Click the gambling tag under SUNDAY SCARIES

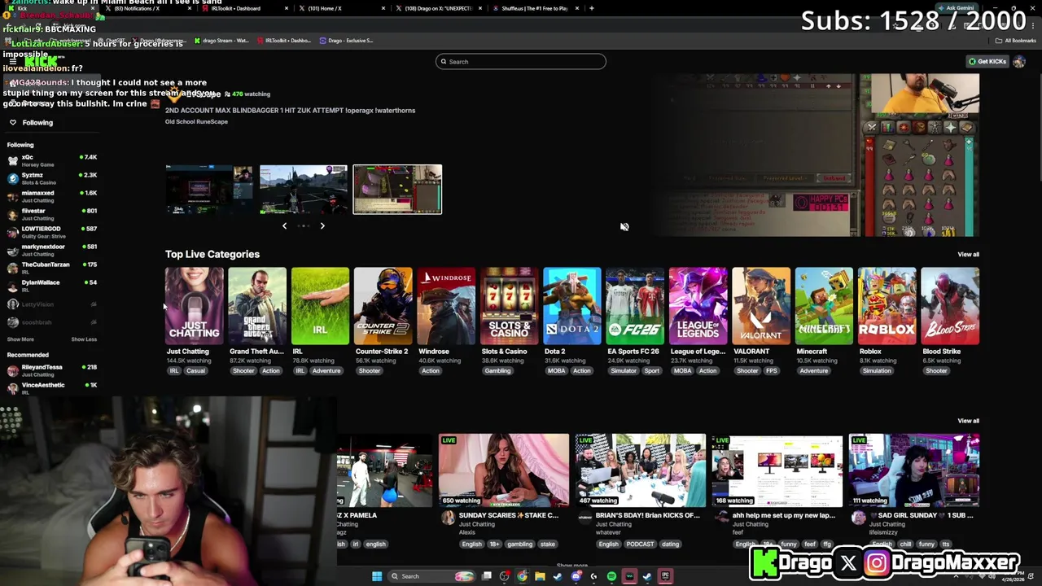pos(519,544)
